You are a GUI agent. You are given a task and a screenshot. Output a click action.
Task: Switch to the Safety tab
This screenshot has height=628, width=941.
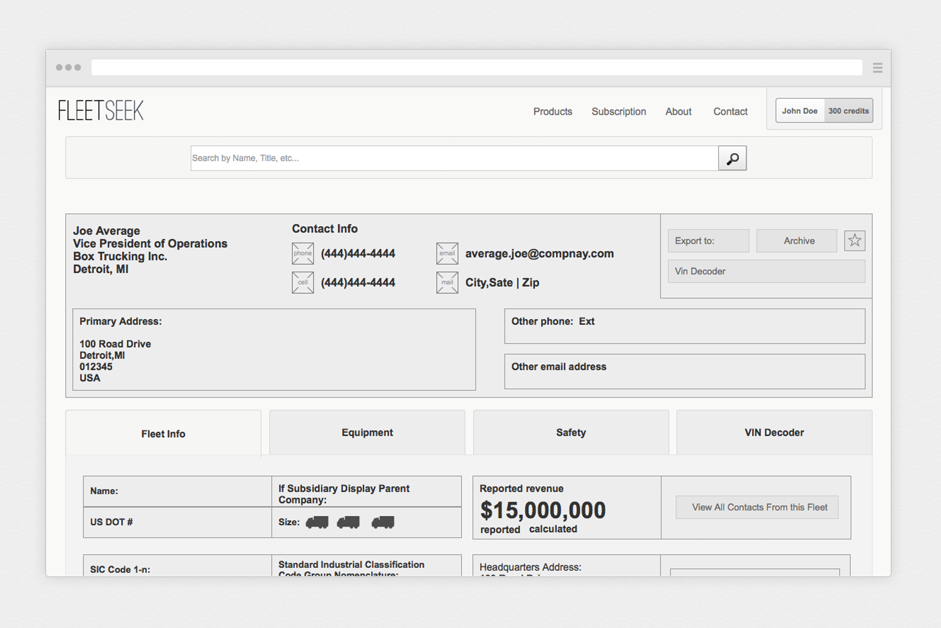tap(571, 433)
